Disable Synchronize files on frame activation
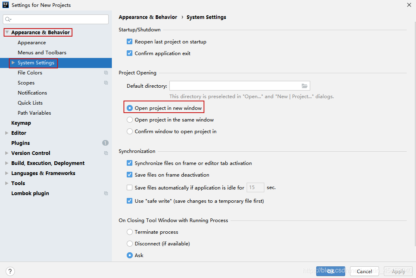This screenshot has height=278, width=416. pyautogui.click(x=130, y=163)
